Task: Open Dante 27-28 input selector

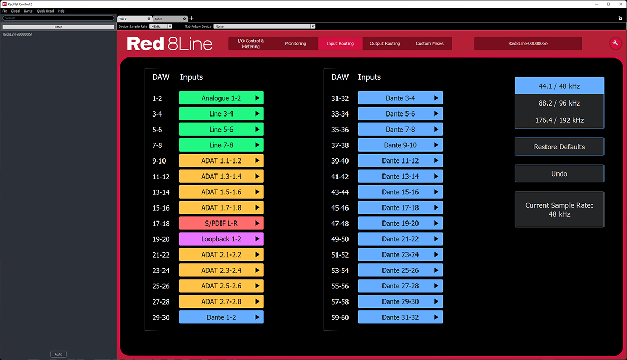Action: [400, 286]
